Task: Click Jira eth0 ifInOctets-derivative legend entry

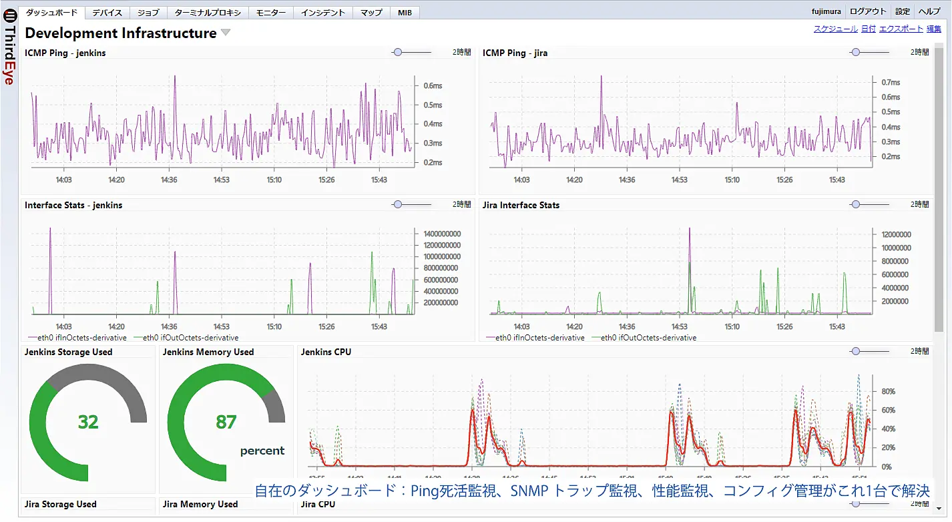Action: click(535, 338)
